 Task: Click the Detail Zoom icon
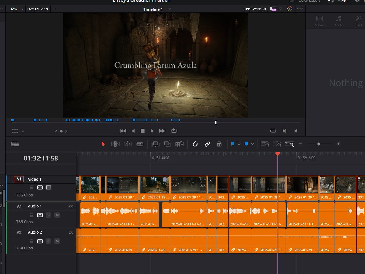(277, 144)
